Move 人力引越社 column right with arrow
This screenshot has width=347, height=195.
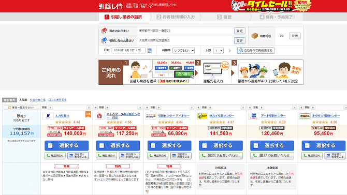50,108
